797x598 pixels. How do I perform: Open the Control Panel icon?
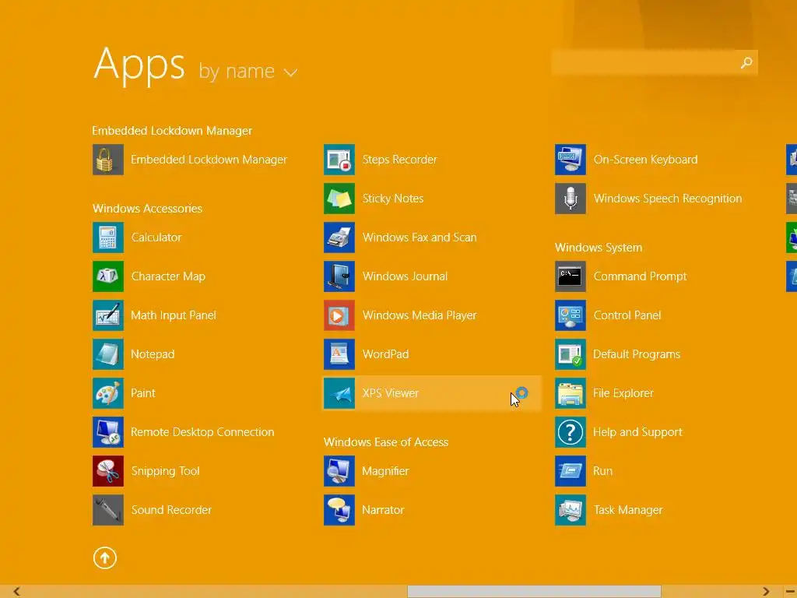[571, 315]
